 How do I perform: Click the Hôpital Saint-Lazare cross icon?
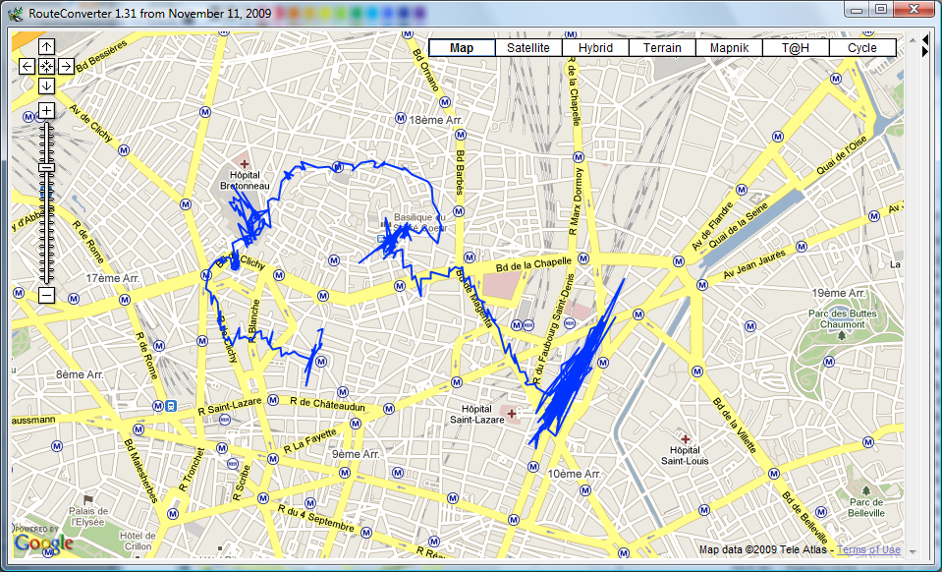[x=512, y=414]
